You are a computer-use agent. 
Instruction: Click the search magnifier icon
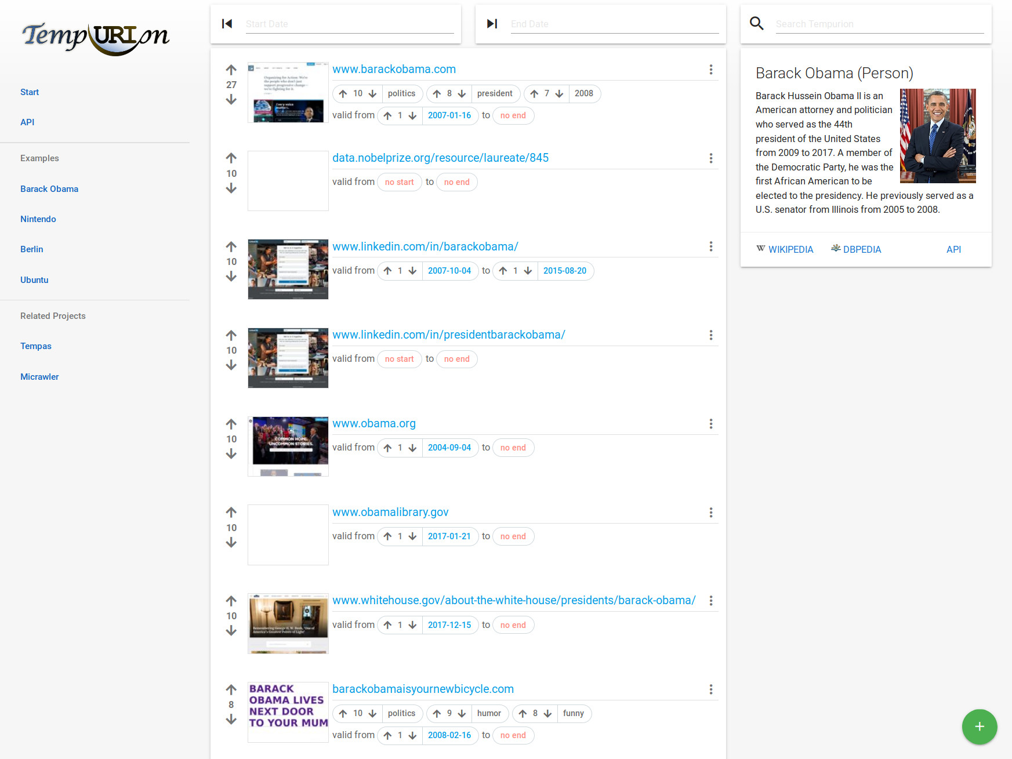[x=757, y=23]
